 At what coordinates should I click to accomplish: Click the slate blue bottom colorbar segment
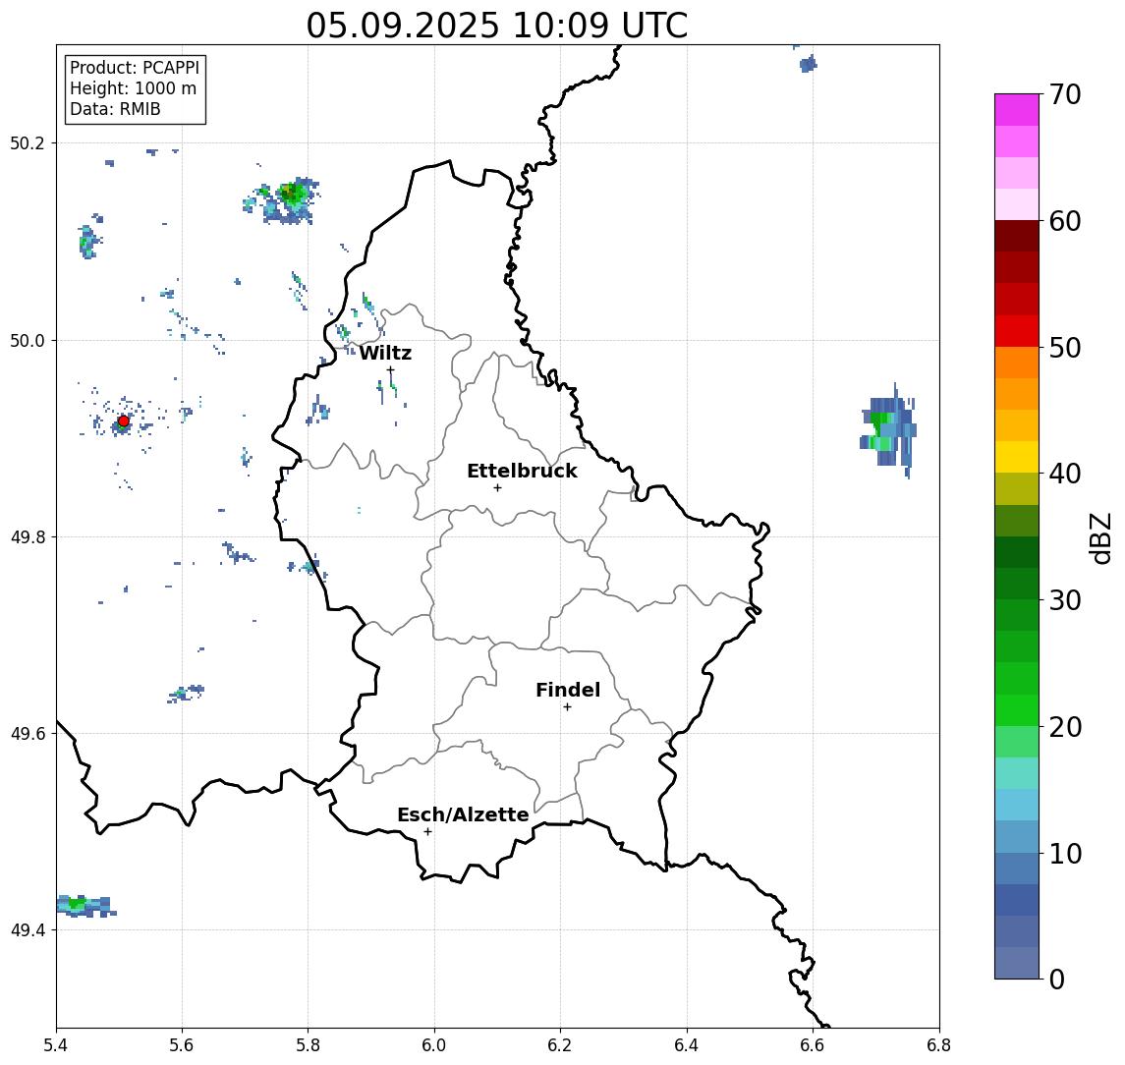tap(1017, 963)
